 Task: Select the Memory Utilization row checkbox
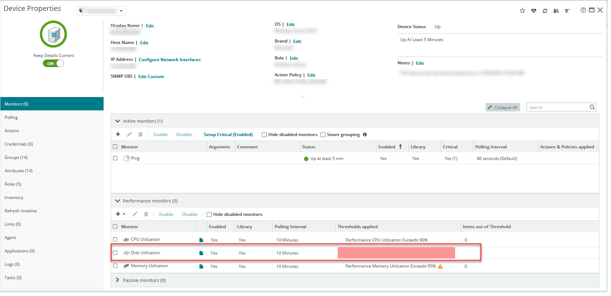115,266
